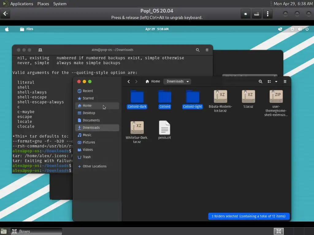This screenshot has height=235, width=314.
Task: Open the Apr 29 clock calendar
Action: coord(157,29)
